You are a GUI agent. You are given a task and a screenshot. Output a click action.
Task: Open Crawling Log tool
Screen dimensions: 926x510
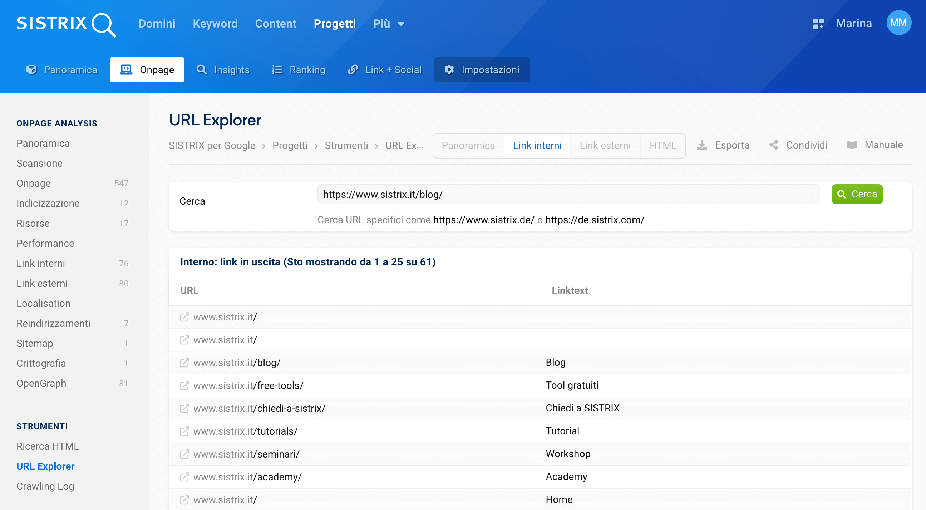point(45,486)
